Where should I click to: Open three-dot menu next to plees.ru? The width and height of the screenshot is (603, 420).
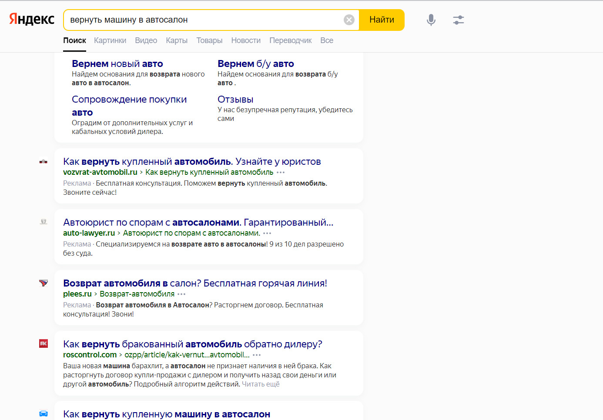click(181, 294)
